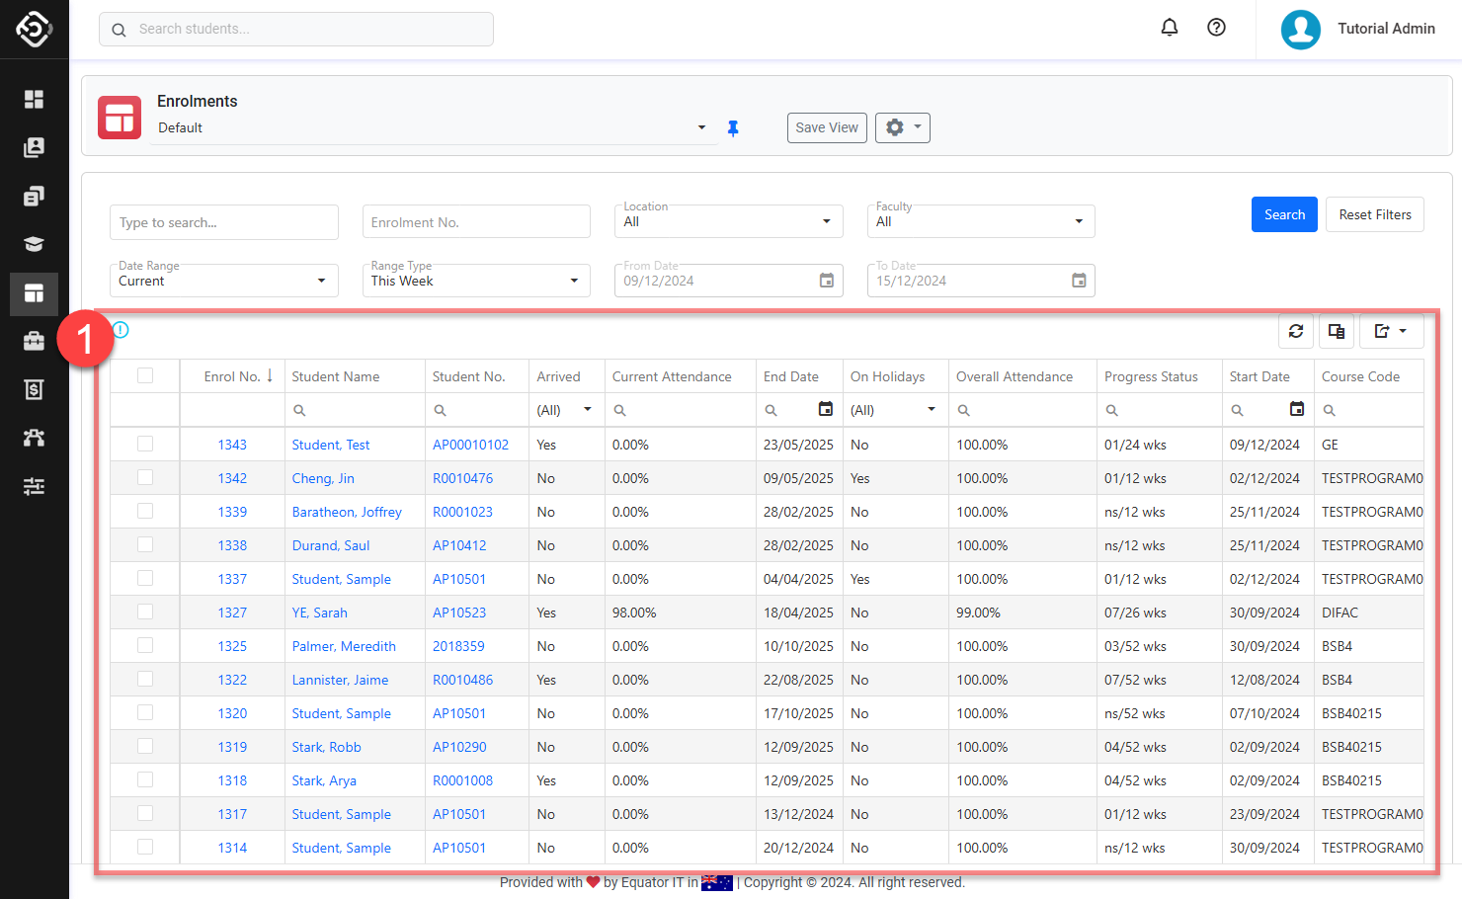Select the row checkbox for enrolment 1327
1462x899 pixels.
click(145, 613)
